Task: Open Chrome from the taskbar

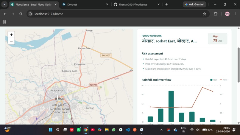Action: point(86,130)
